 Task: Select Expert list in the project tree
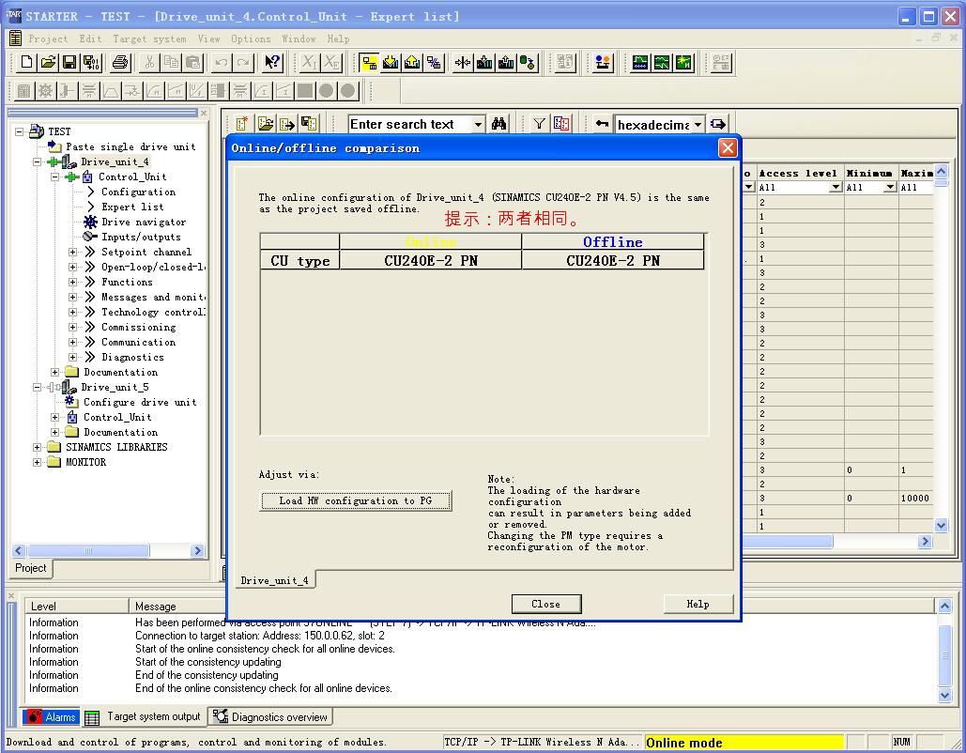132,207
